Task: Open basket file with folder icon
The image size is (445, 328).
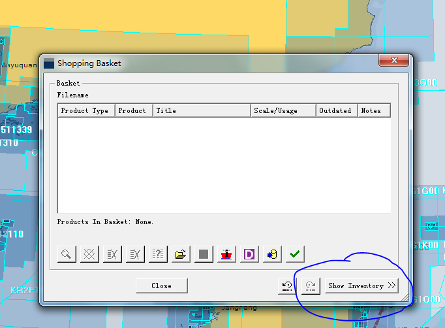Action: pos(181,254)
